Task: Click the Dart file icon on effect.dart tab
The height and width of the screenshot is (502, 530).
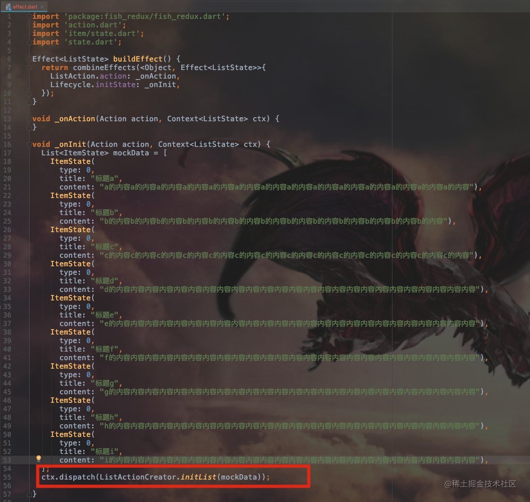Action: tap(8, 7)
